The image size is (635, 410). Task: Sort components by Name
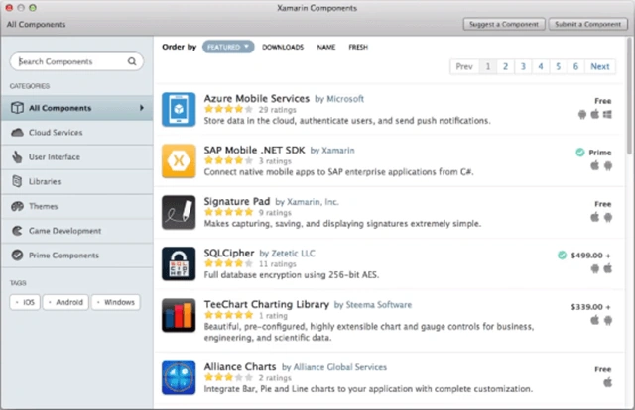tap(326, 47)
